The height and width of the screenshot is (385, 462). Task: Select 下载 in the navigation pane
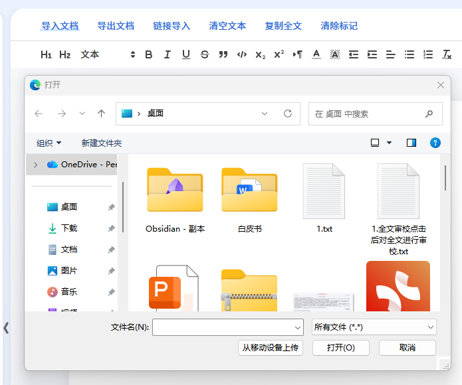pos(69,228)
